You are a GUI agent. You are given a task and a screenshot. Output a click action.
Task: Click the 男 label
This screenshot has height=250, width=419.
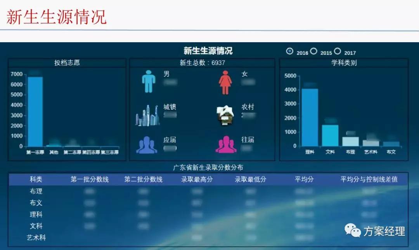pyautogui.click(x=166, y=74)
